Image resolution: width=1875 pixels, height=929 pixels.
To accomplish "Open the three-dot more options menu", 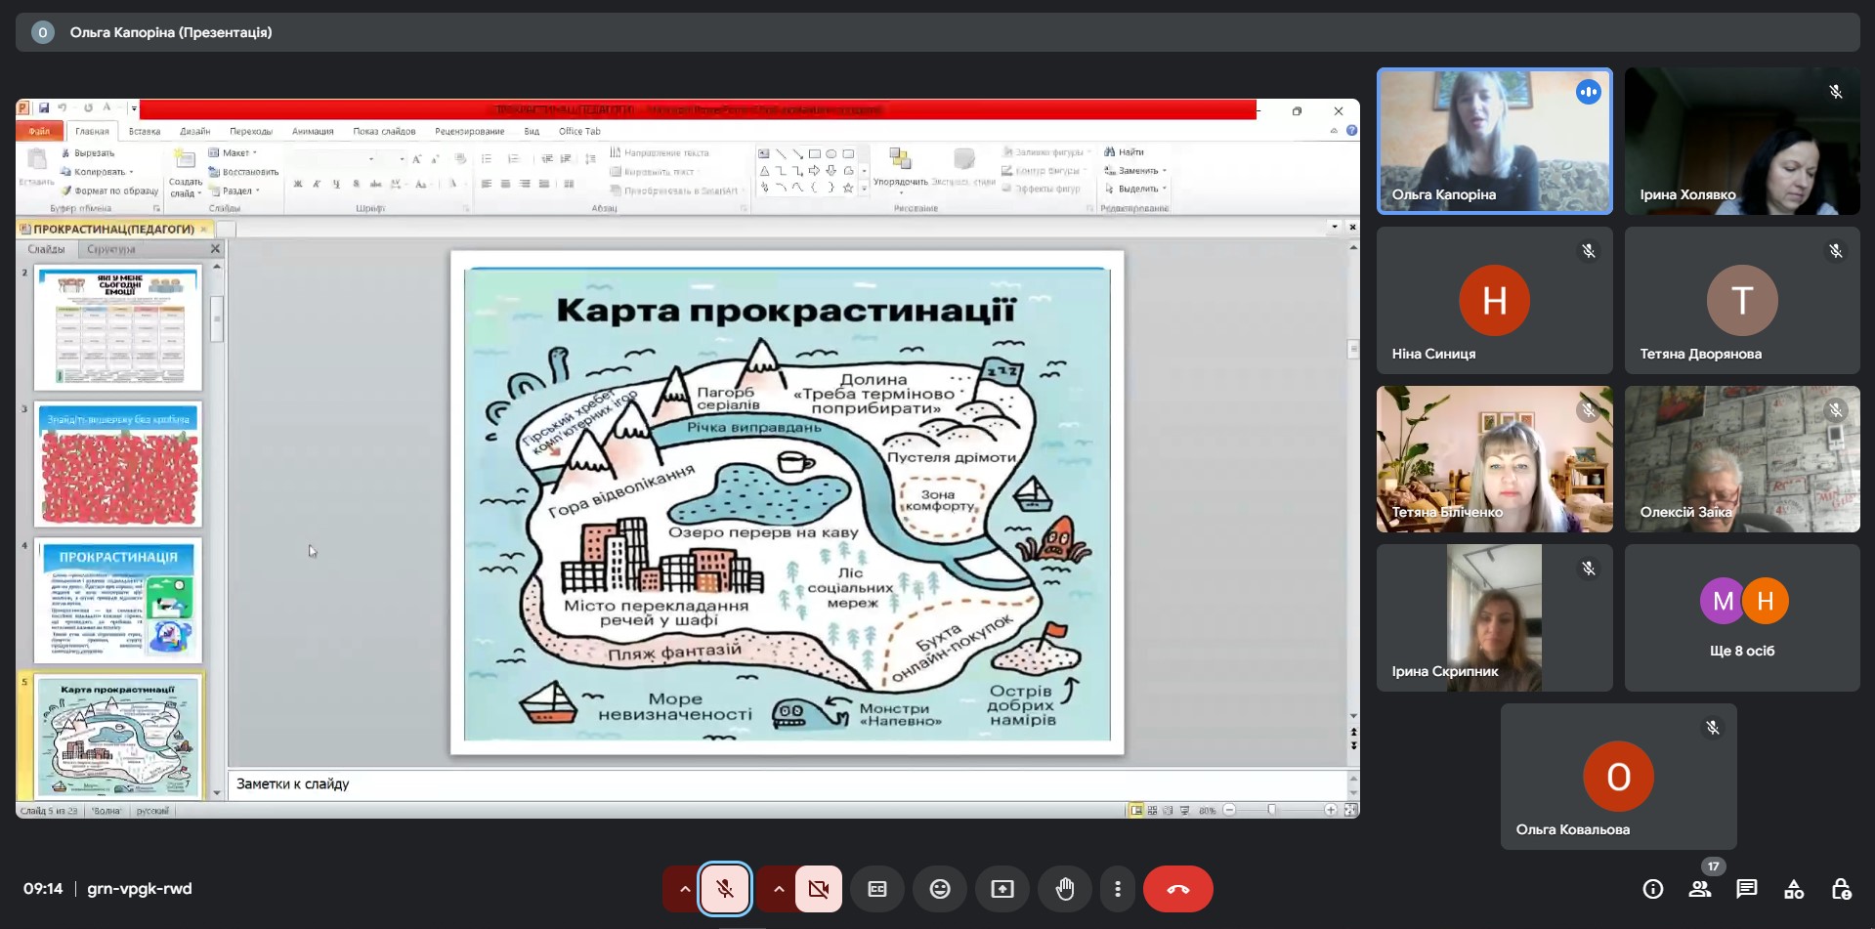I will click(1118, 889).
